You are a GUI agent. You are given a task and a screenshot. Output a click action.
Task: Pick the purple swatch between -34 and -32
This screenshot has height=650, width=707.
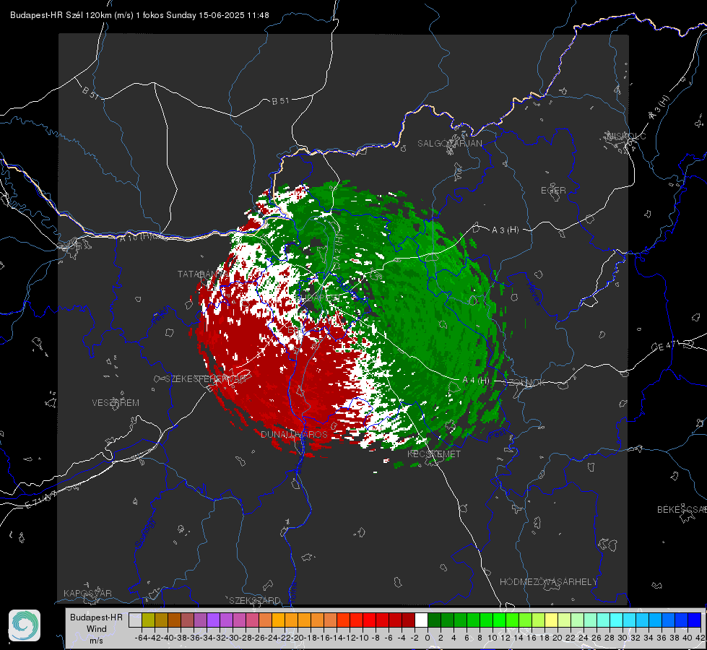[x=213, y=620]
